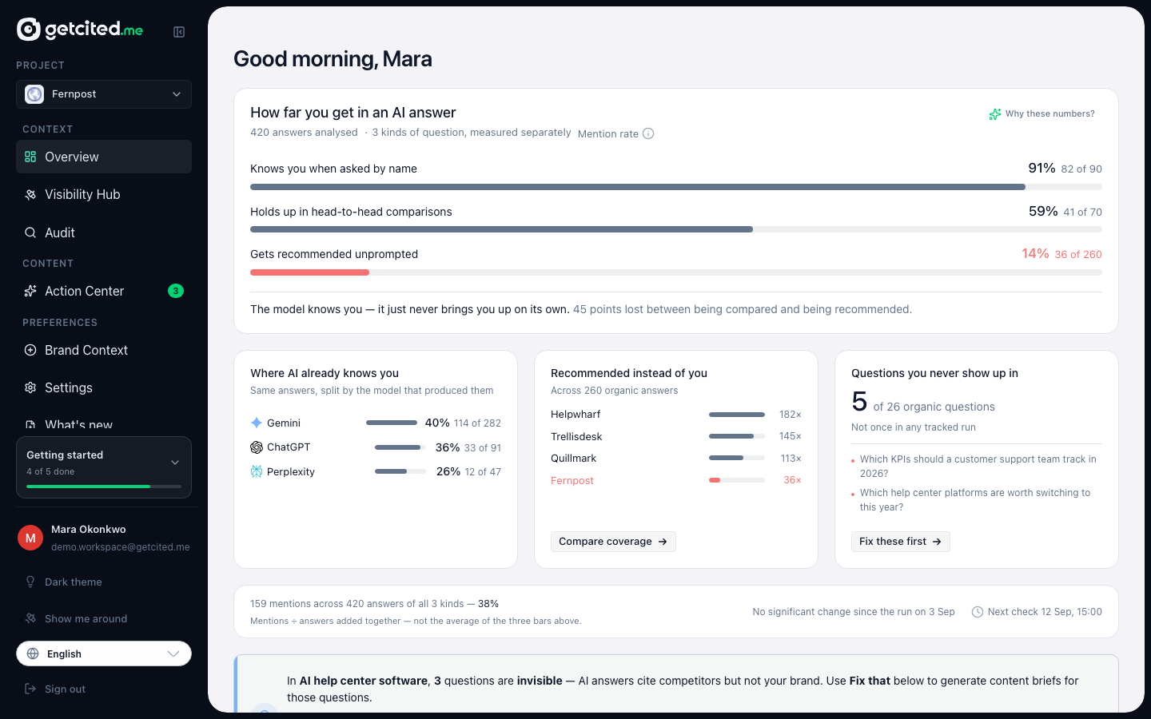
Task: Click the Why these numbers? link
Action: (1042, 114)
